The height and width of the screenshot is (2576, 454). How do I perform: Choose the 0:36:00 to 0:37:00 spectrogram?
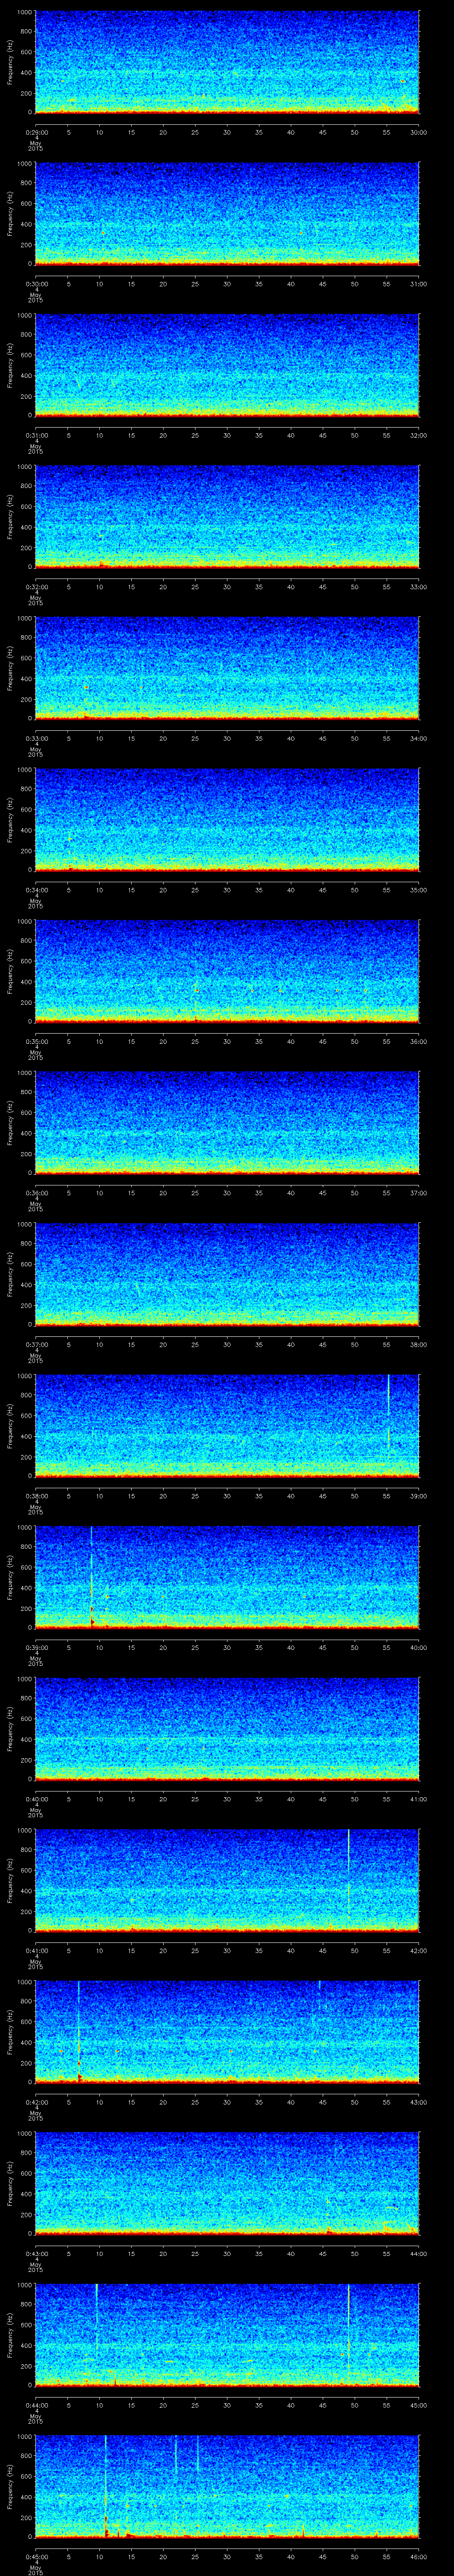pyautogui.click(x=227, y=1122)
